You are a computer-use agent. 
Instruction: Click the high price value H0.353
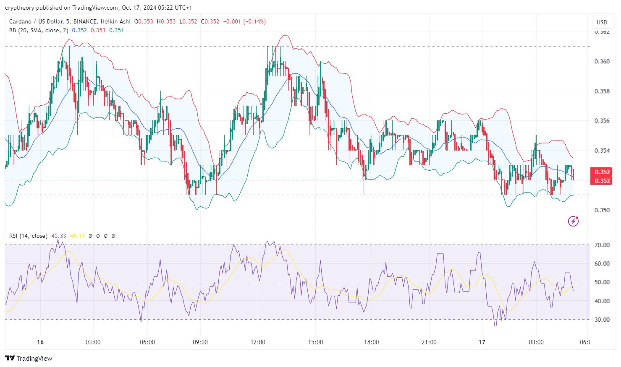pos(166,21)
